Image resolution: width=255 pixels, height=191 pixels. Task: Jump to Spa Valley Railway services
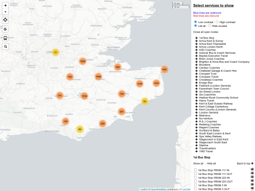[210, 136]
